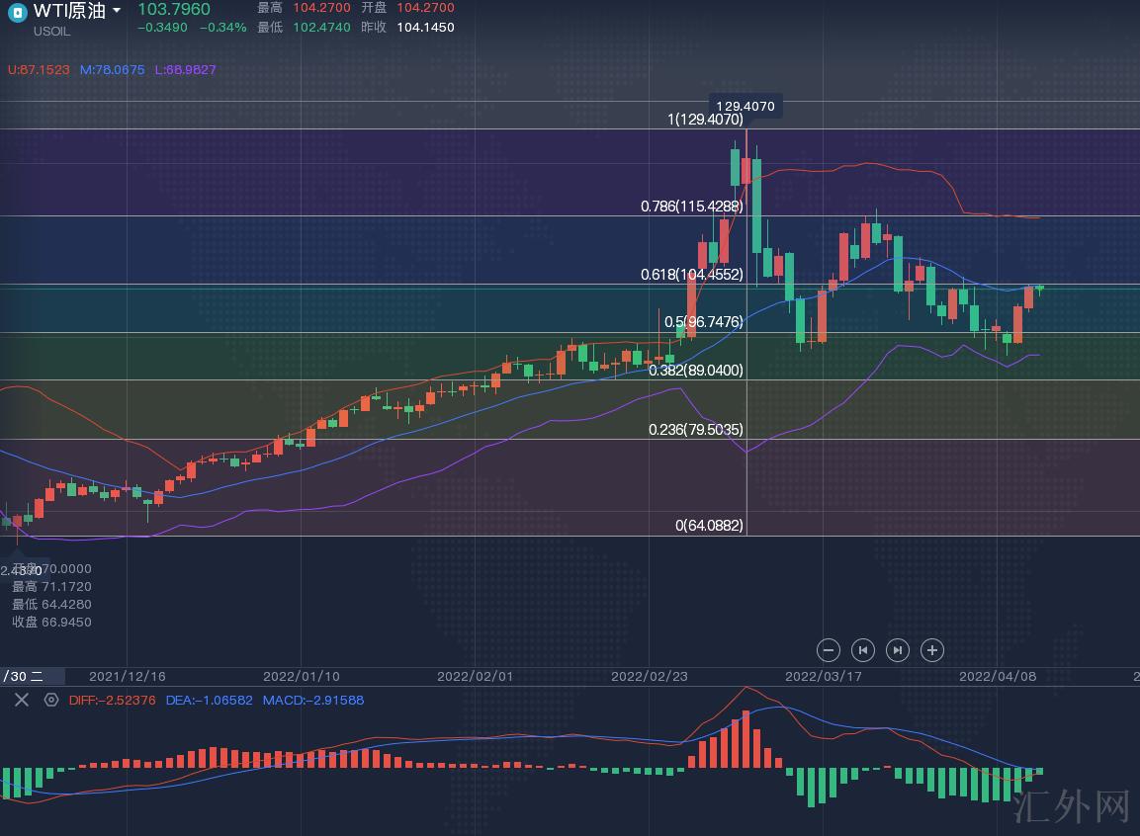The image size is (1140, 836).
Task: Click the DIFF:-2.52376 indicator value
Action: (112, 701)
